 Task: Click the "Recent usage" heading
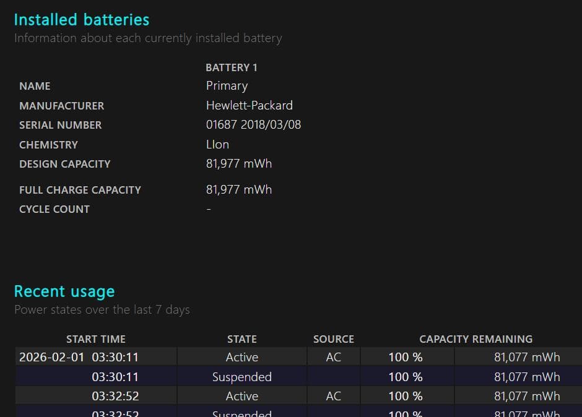click(x=64, y=291)
